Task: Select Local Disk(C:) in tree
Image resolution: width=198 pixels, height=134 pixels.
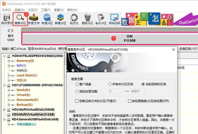Action: pos(27,75)
